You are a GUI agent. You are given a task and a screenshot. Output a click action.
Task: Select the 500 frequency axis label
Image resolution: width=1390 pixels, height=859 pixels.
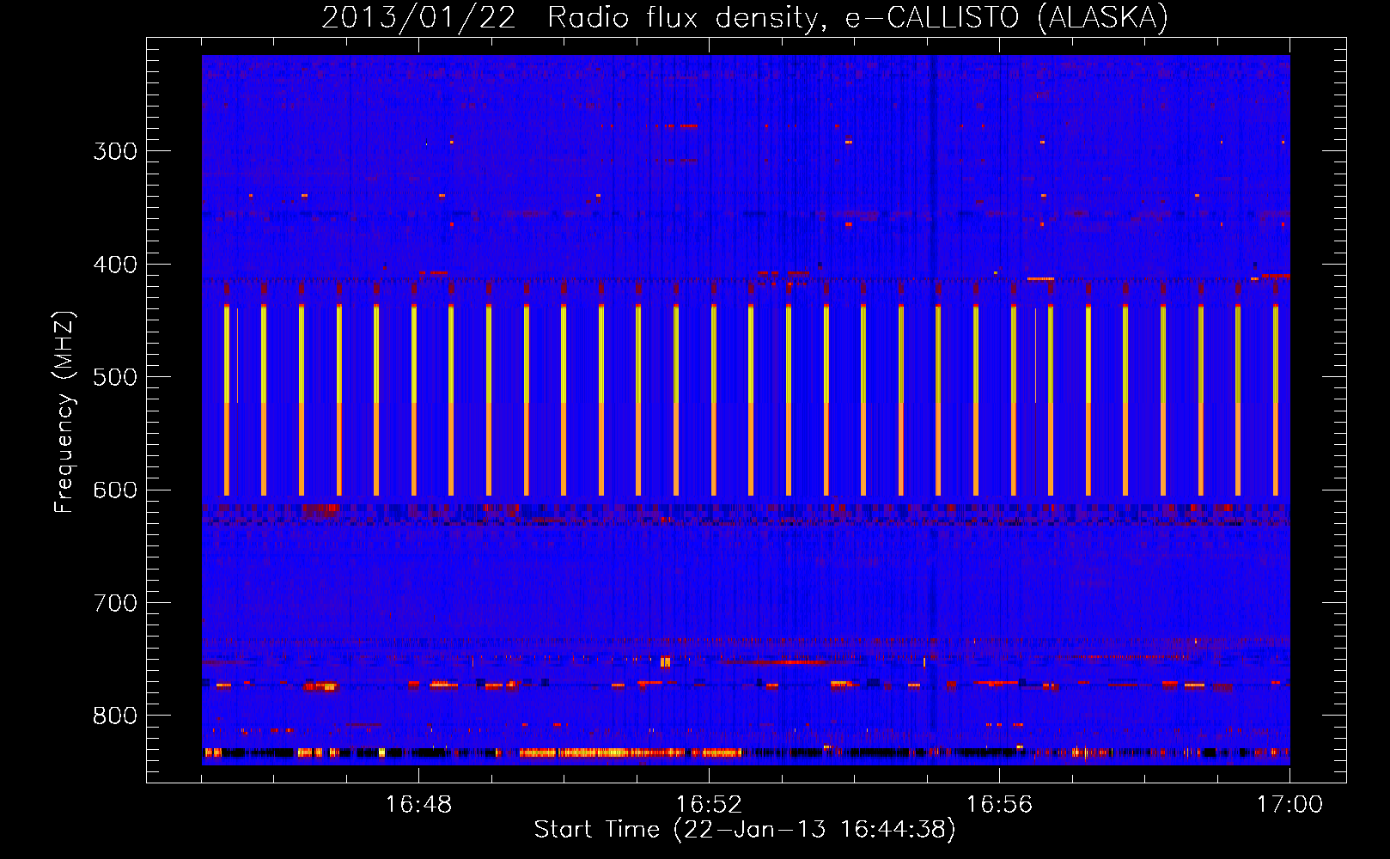115,377
